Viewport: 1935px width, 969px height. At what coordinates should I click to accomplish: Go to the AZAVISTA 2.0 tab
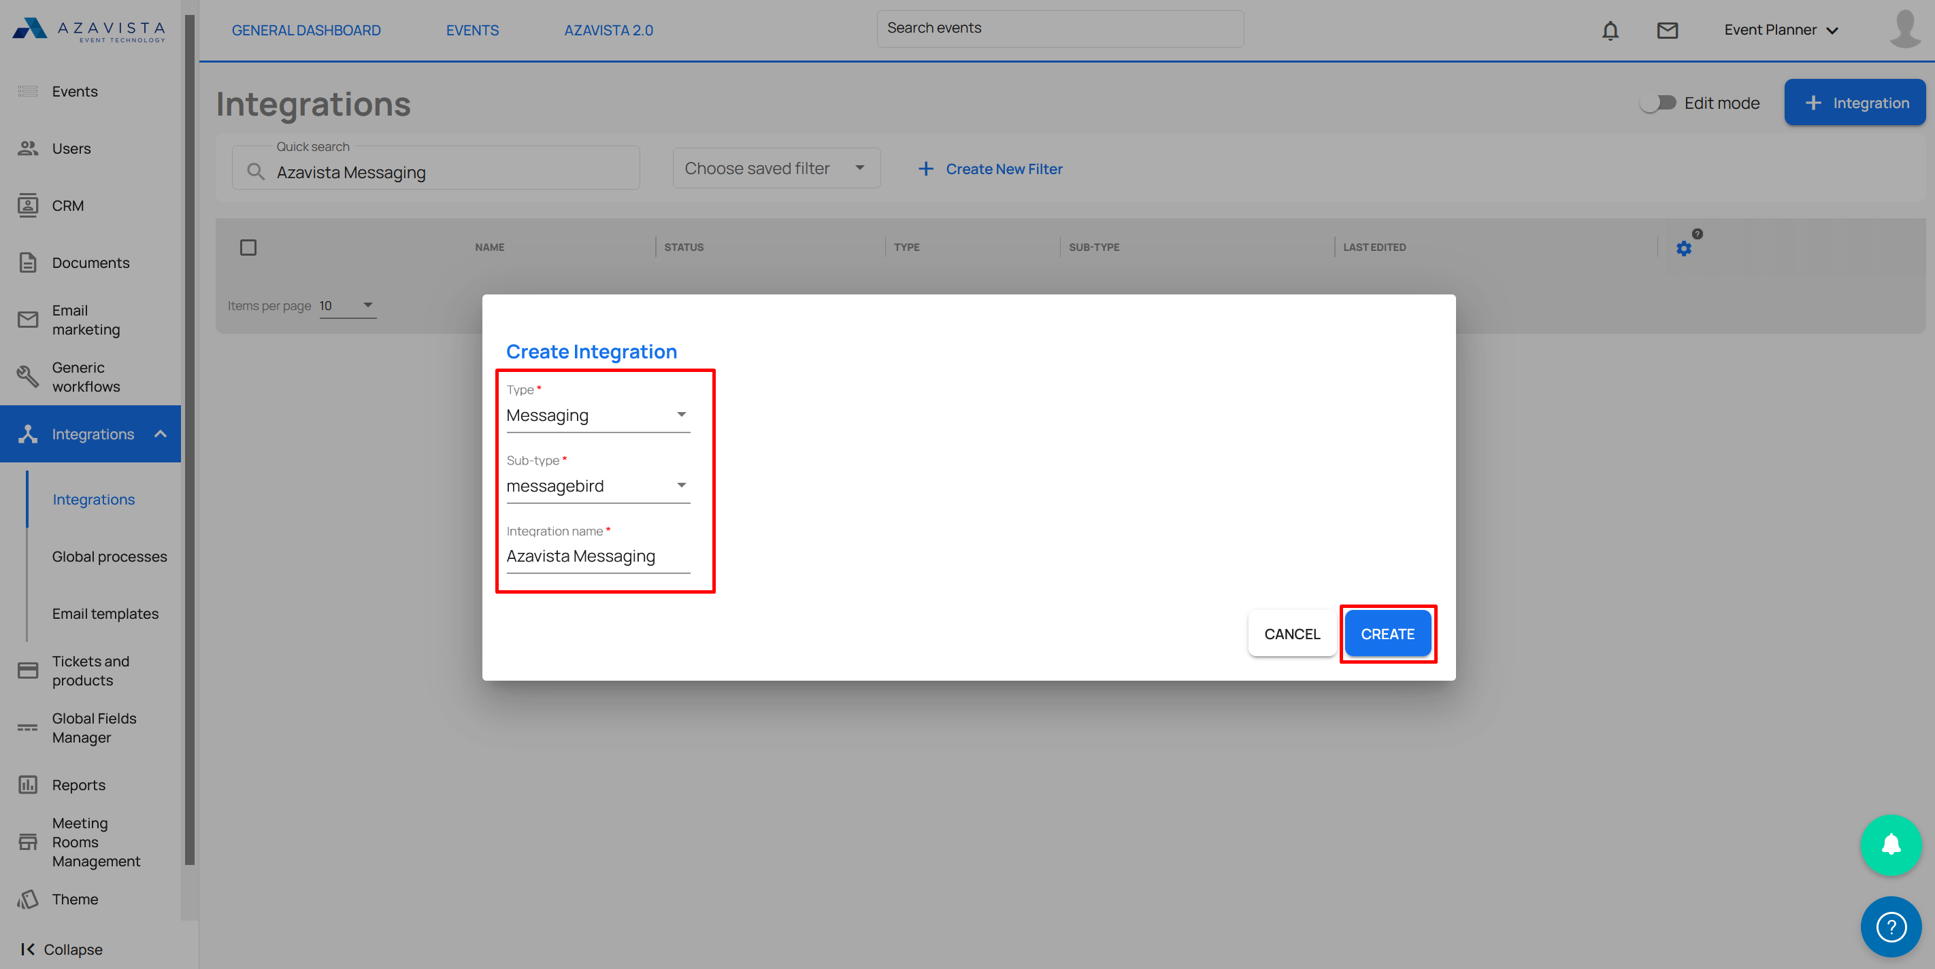tap(608, 30)
